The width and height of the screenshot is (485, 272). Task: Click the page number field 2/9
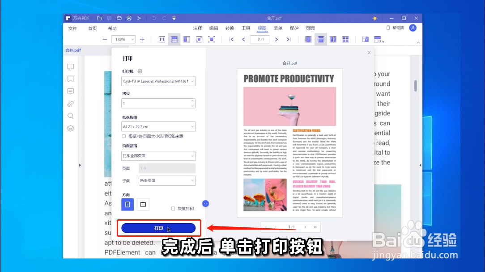[x=260, y=39]
